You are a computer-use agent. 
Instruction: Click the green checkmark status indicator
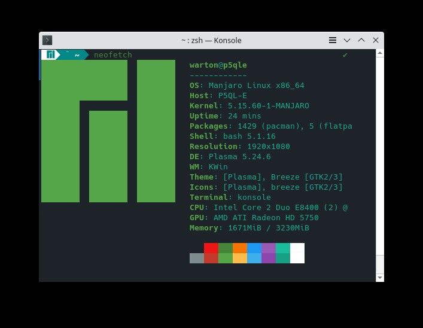[345, 55]
